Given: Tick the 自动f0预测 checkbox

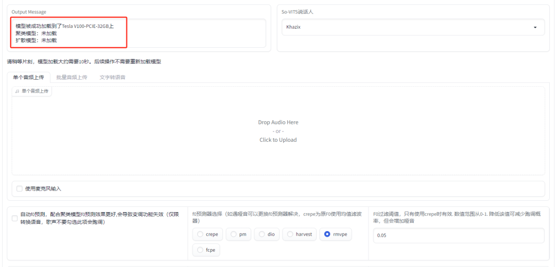Looking at the screenshot, I should point(14,218).
